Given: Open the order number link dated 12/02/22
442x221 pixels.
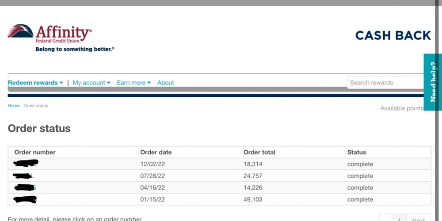Looking at the screenshot, I should [x=26, y=164].
